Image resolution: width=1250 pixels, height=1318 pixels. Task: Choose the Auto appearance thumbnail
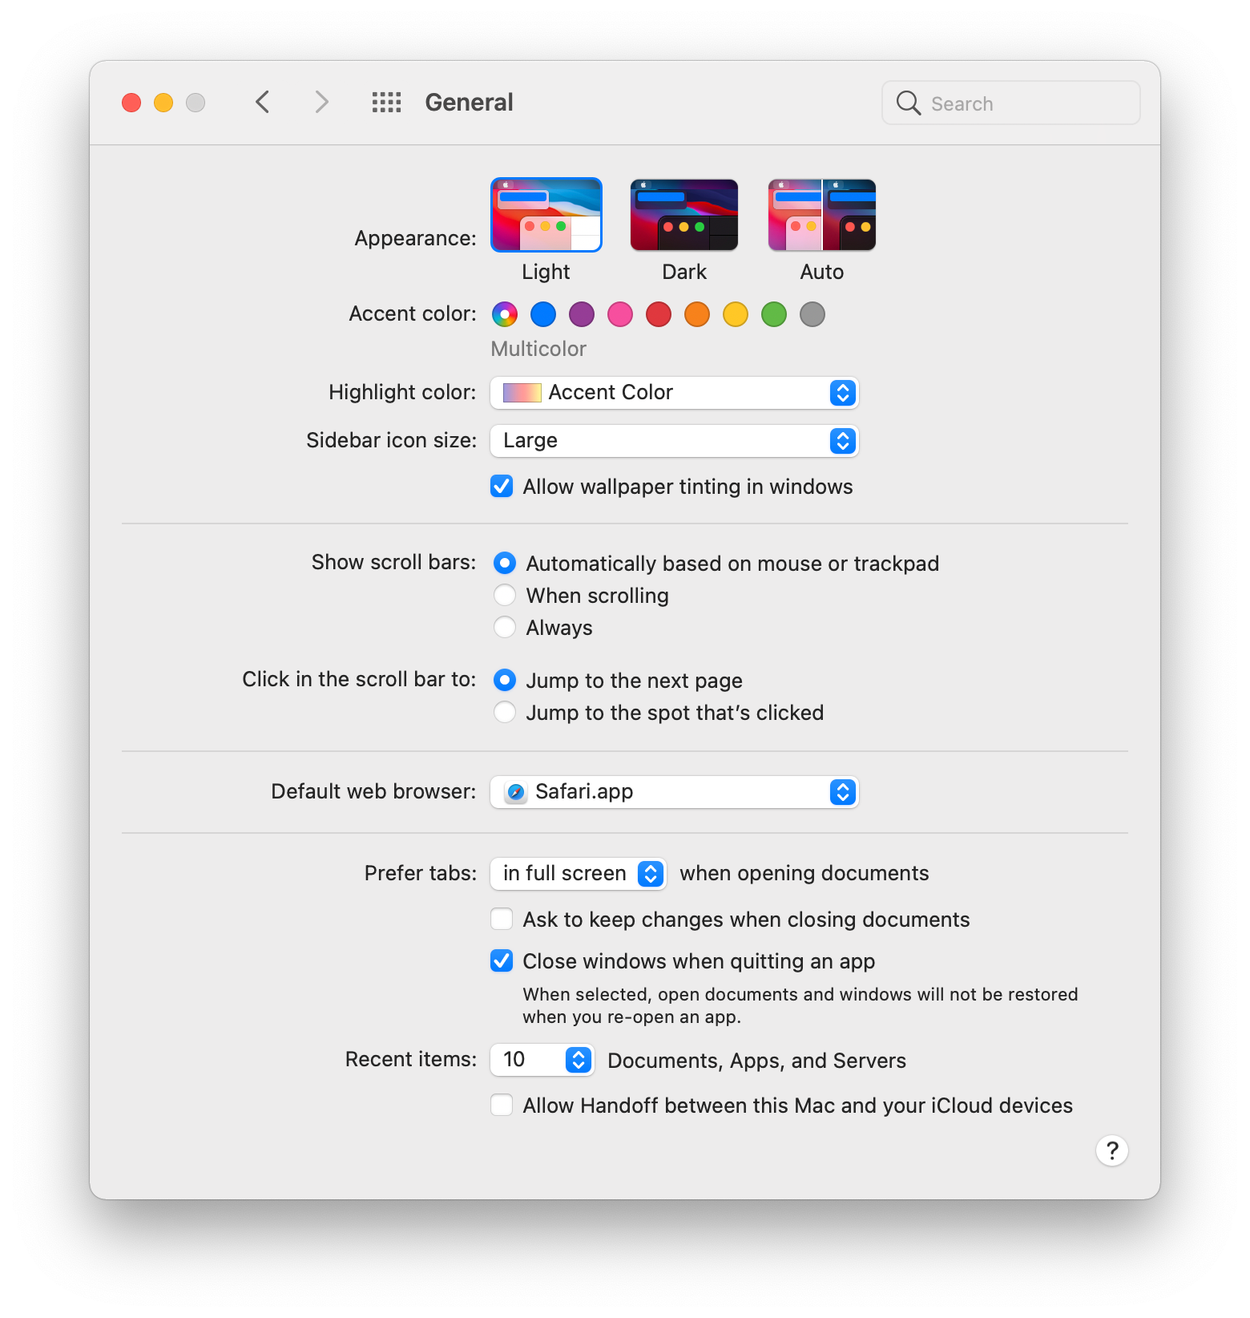point(822,215)
